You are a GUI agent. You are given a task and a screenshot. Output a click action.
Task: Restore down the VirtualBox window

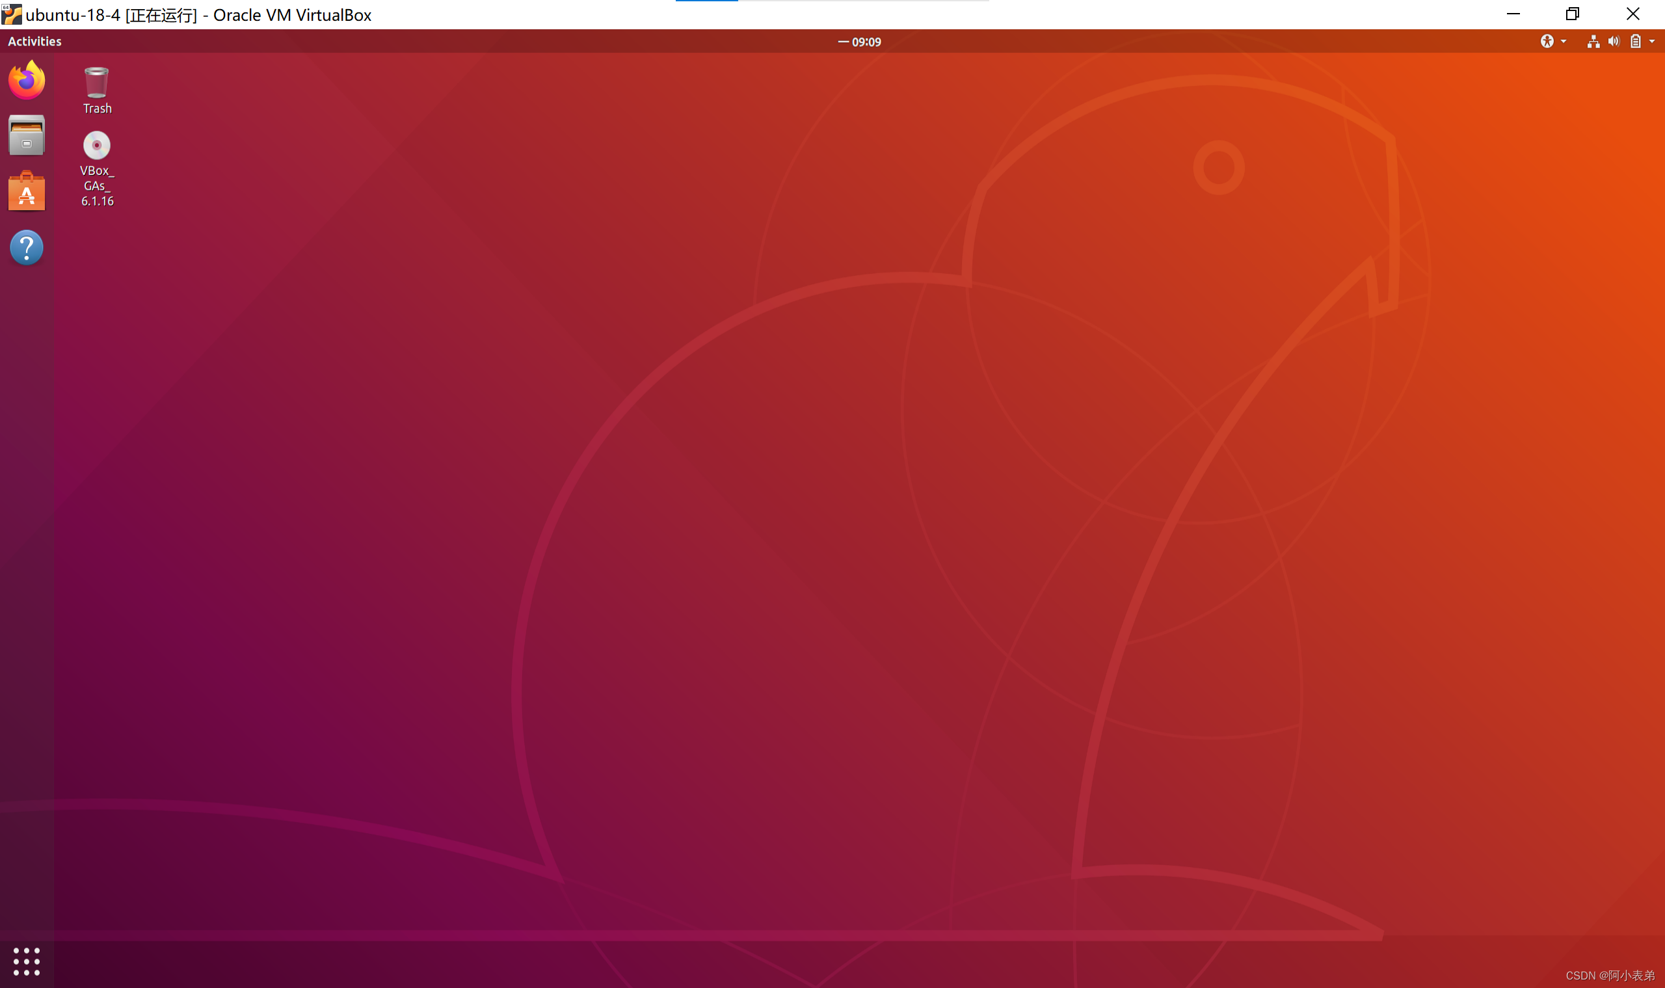tap(1573, 14)
